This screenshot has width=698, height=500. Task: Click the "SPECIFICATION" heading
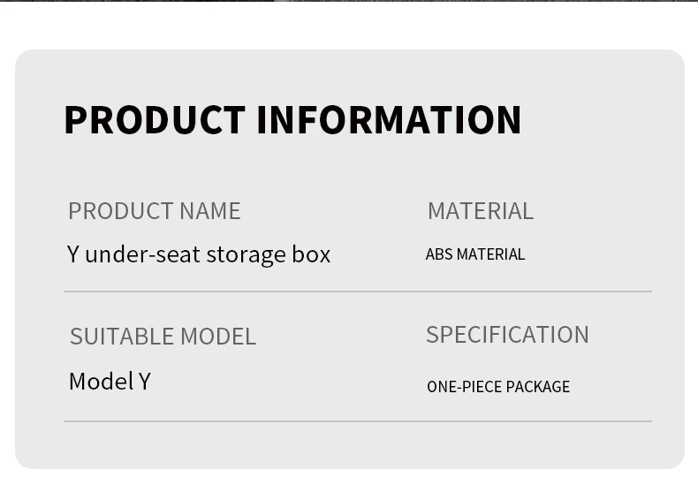point(507,335)
